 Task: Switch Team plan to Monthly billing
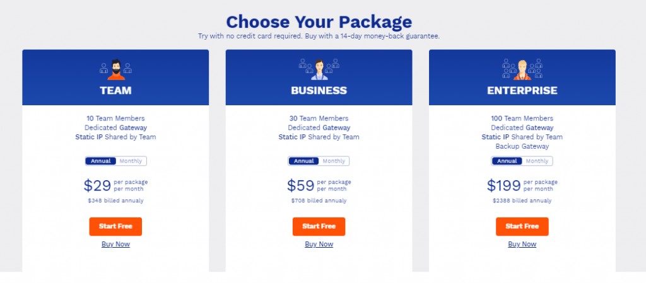click(x=131, y=161)
